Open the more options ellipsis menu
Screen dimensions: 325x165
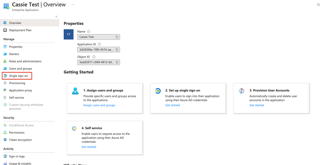[73, 5]
